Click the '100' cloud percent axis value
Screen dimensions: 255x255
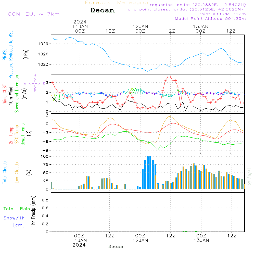pyautogui.click(x=45, y=157)
